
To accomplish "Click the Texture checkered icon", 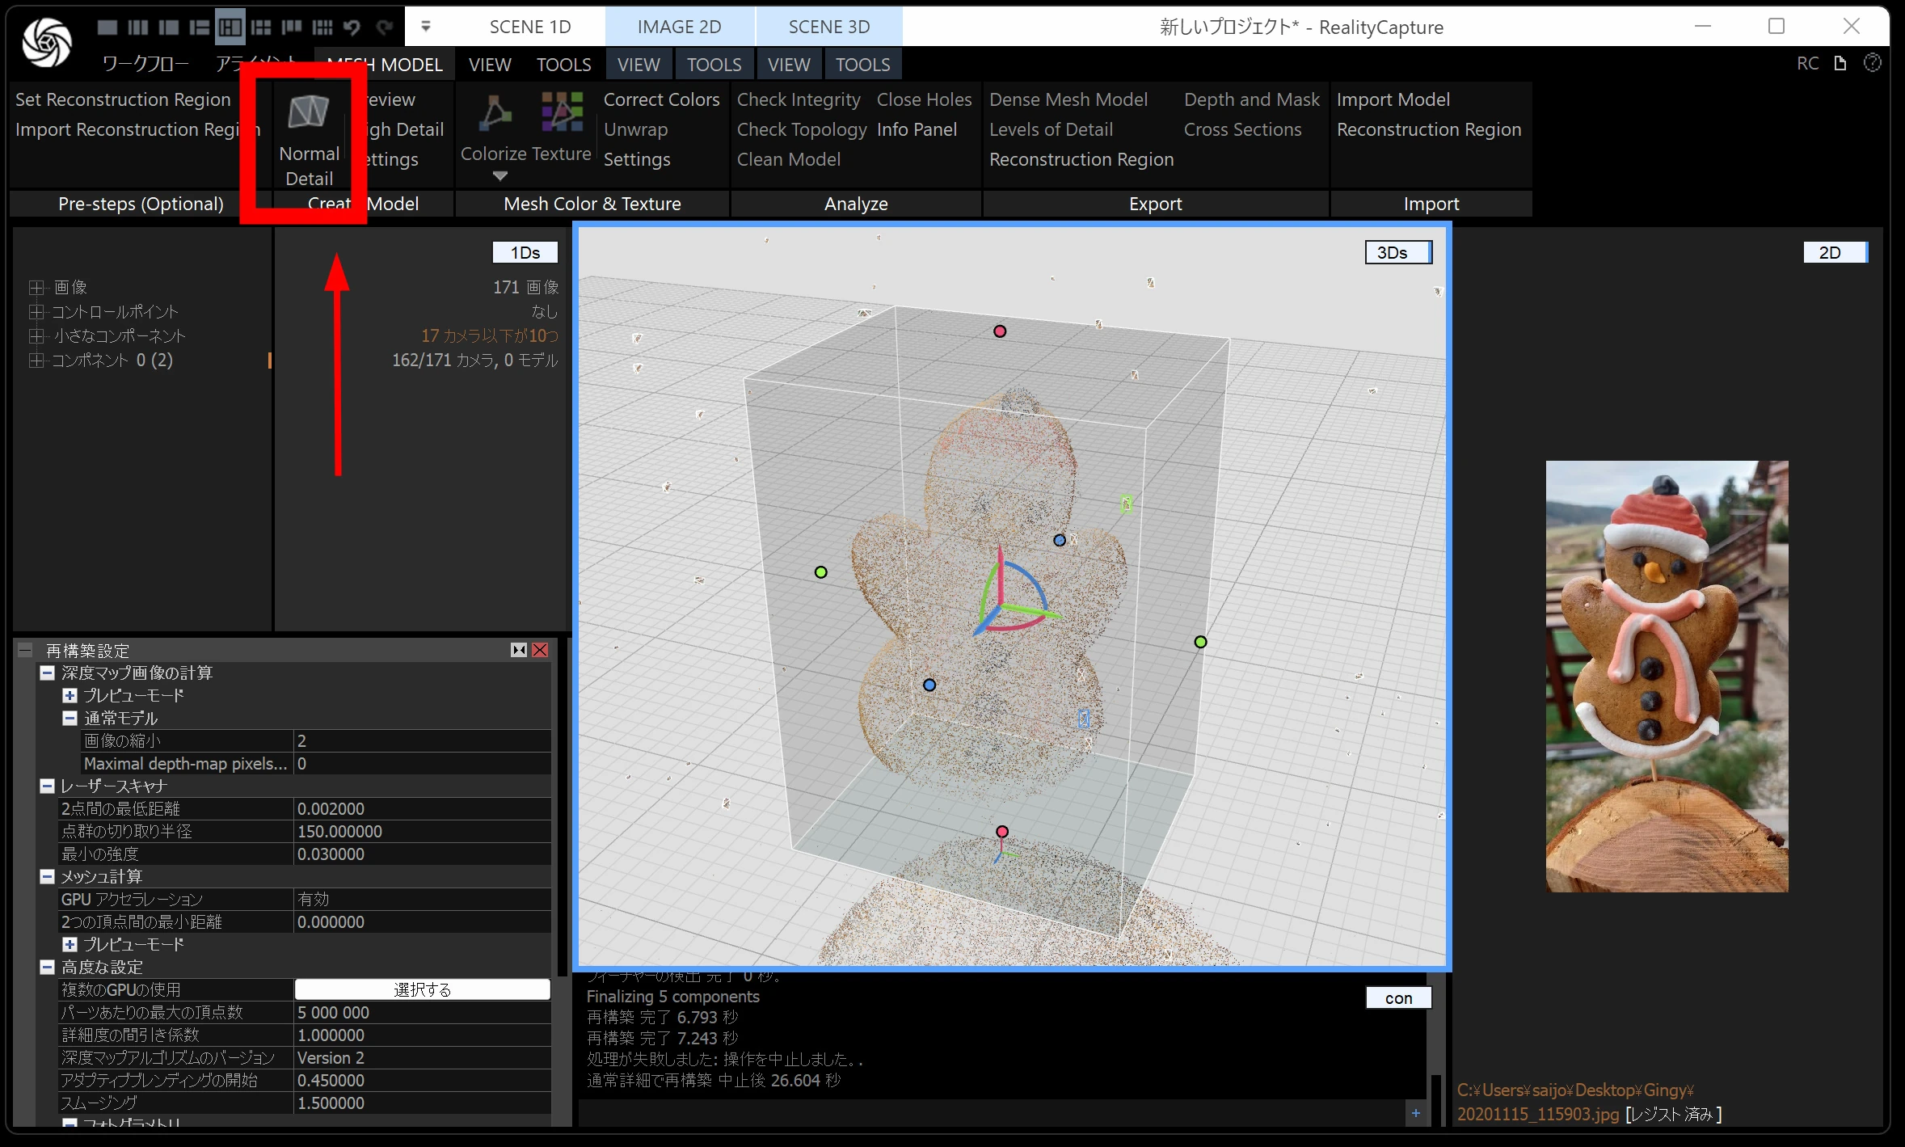I will tap(562, 112).
